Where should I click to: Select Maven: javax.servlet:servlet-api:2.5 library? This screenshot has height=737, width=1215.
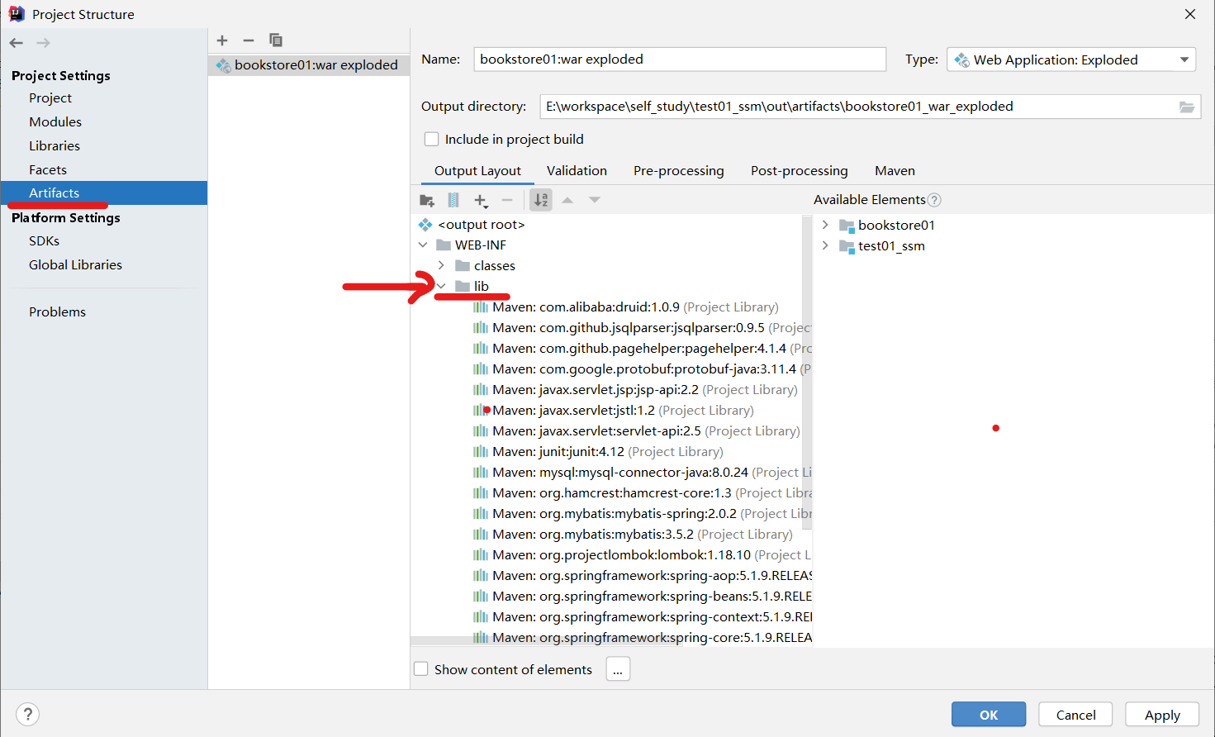636,431
